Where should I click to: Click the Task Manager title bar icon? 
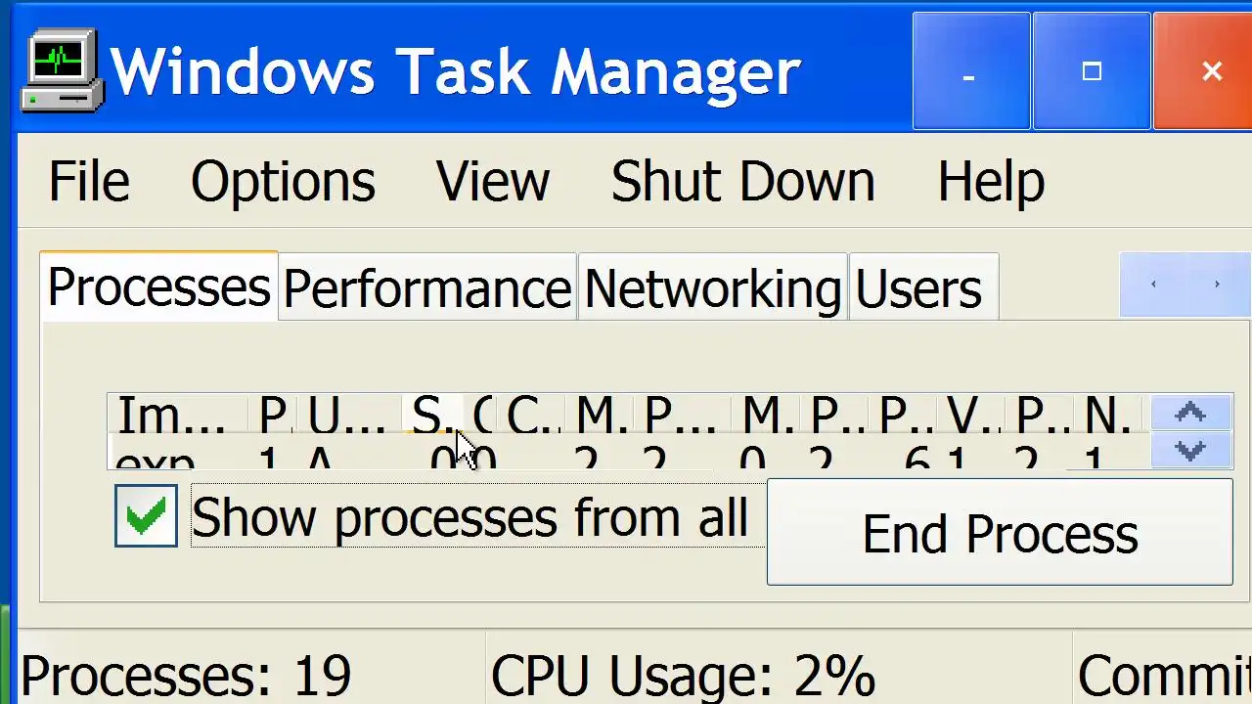click(x=62, y=70)
